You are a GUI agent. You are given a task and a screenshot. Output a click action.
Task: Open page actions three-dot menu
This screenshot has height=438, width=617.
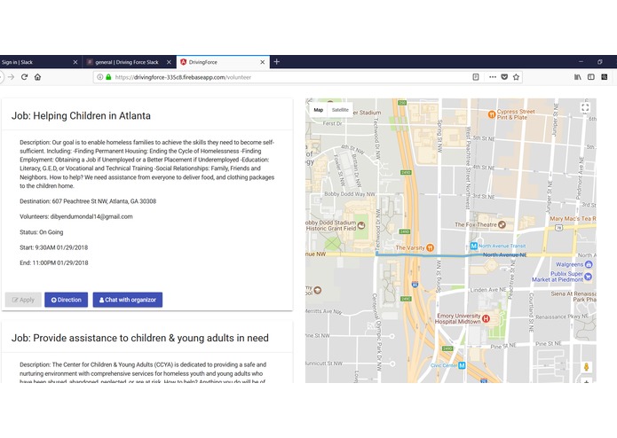[x=492, y=77]
